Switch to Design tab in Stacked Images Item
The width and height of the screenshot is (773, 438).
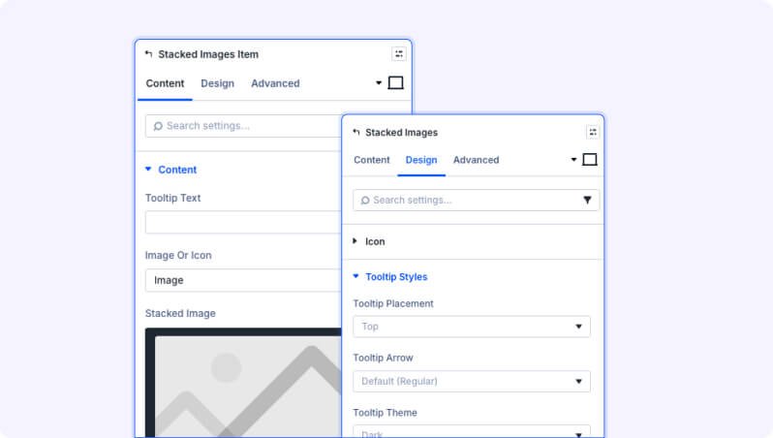click(x=217, y=83)
